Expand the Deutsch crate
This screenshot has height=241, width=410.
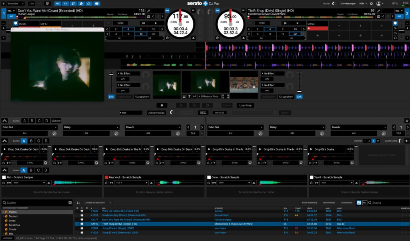pos(4,216)
